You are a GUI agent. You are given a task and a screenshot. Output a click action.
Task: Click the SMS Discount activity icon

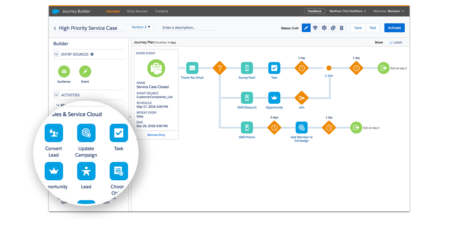coord(247,98)
